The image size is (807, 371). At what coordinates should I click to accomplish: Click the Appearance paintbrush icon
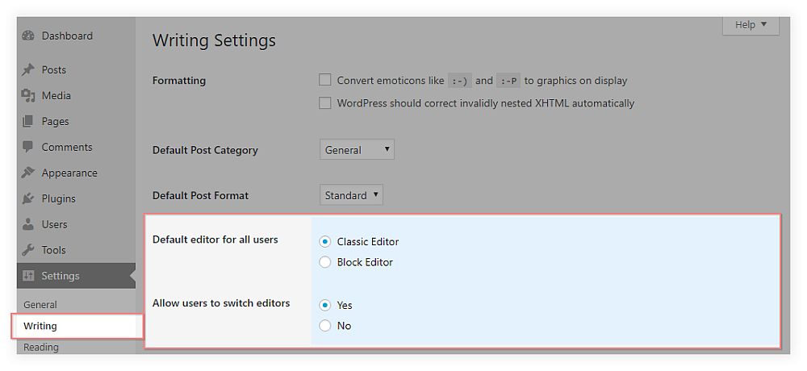(x=27, y=173)
